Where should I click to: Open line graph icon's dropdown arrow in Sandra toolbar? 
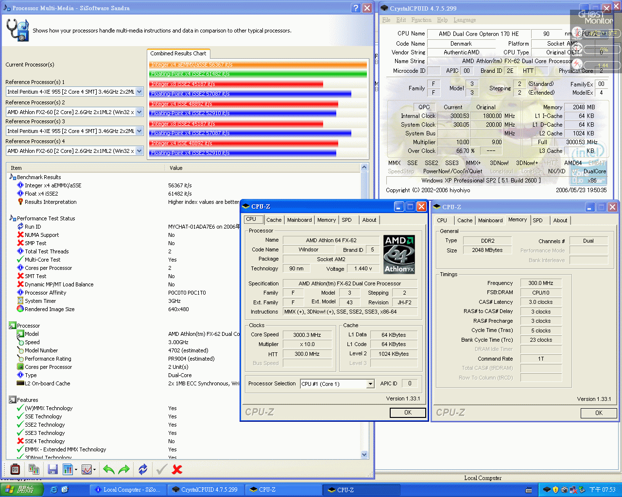point(94,470)
